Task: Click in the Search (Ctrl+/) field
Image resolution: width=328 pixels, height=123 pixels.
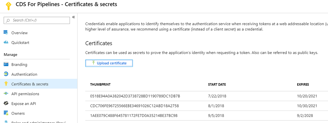Action: point(37,20)
